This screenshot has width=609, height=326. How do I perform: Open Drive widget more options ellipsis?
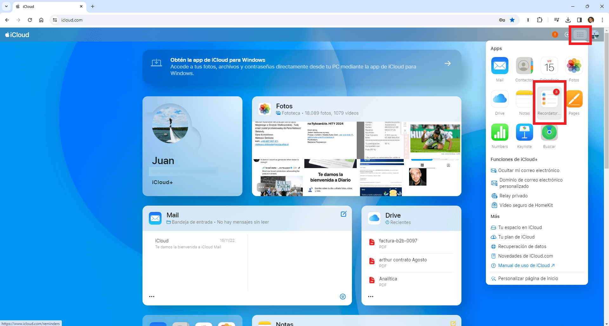coord(371,297)
